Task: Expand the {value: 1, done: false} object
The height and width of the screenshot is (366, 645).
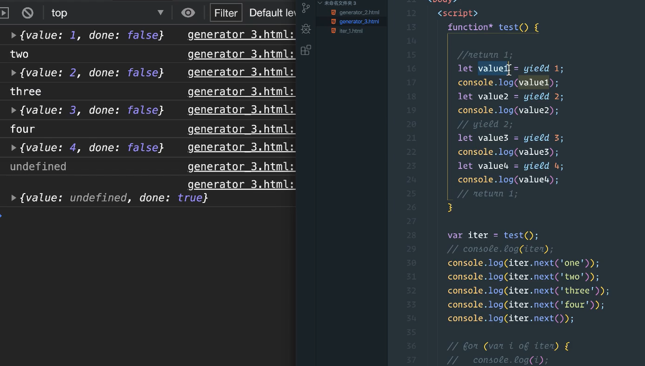Action: [14, 35]
